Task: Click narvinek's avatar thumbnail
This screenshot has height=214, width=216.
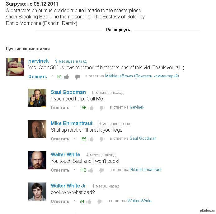Action: click(x=15, y=67)
